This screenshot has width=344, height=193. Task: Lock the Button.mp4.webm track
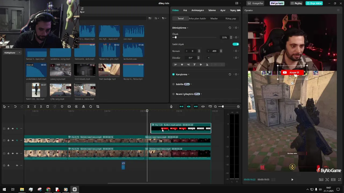click(x=8, y=128)
